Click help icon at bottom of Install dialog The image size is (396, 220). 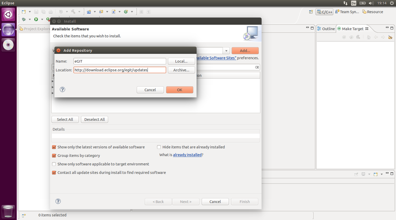(x=58, y=201)
